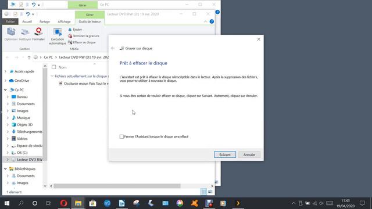372x209 pixels.
Task: Open the Windows Start menu
Action: [7, 203]
